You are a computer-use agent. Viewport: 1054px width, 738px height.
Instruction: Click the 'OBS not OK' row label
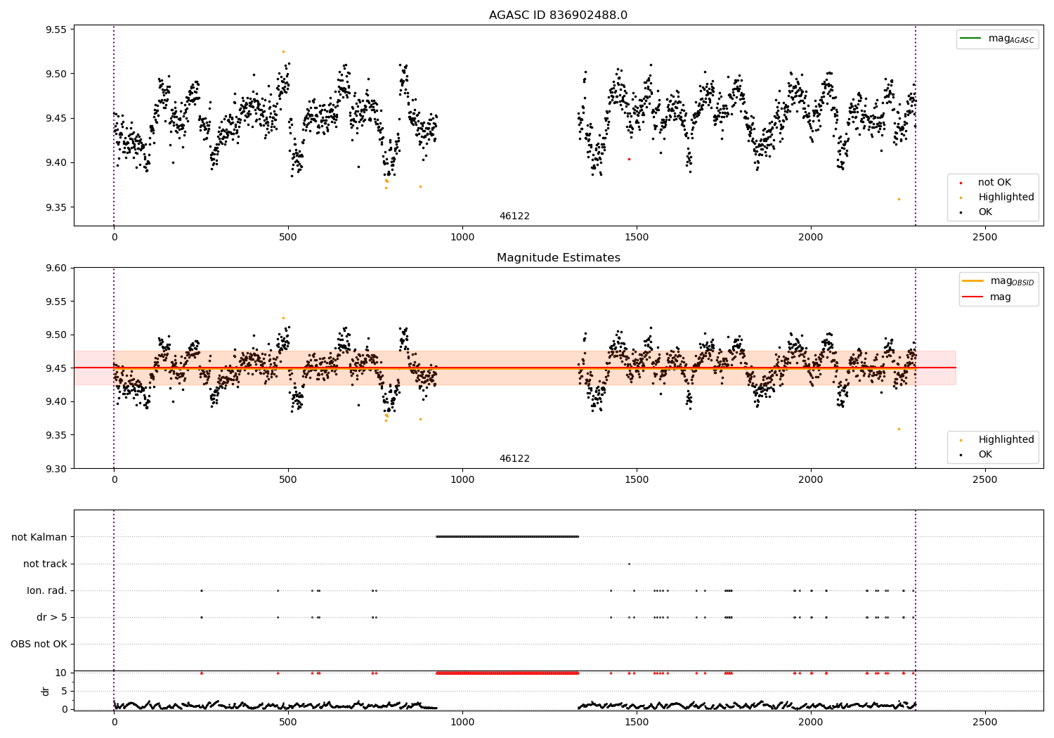point(39,644)
